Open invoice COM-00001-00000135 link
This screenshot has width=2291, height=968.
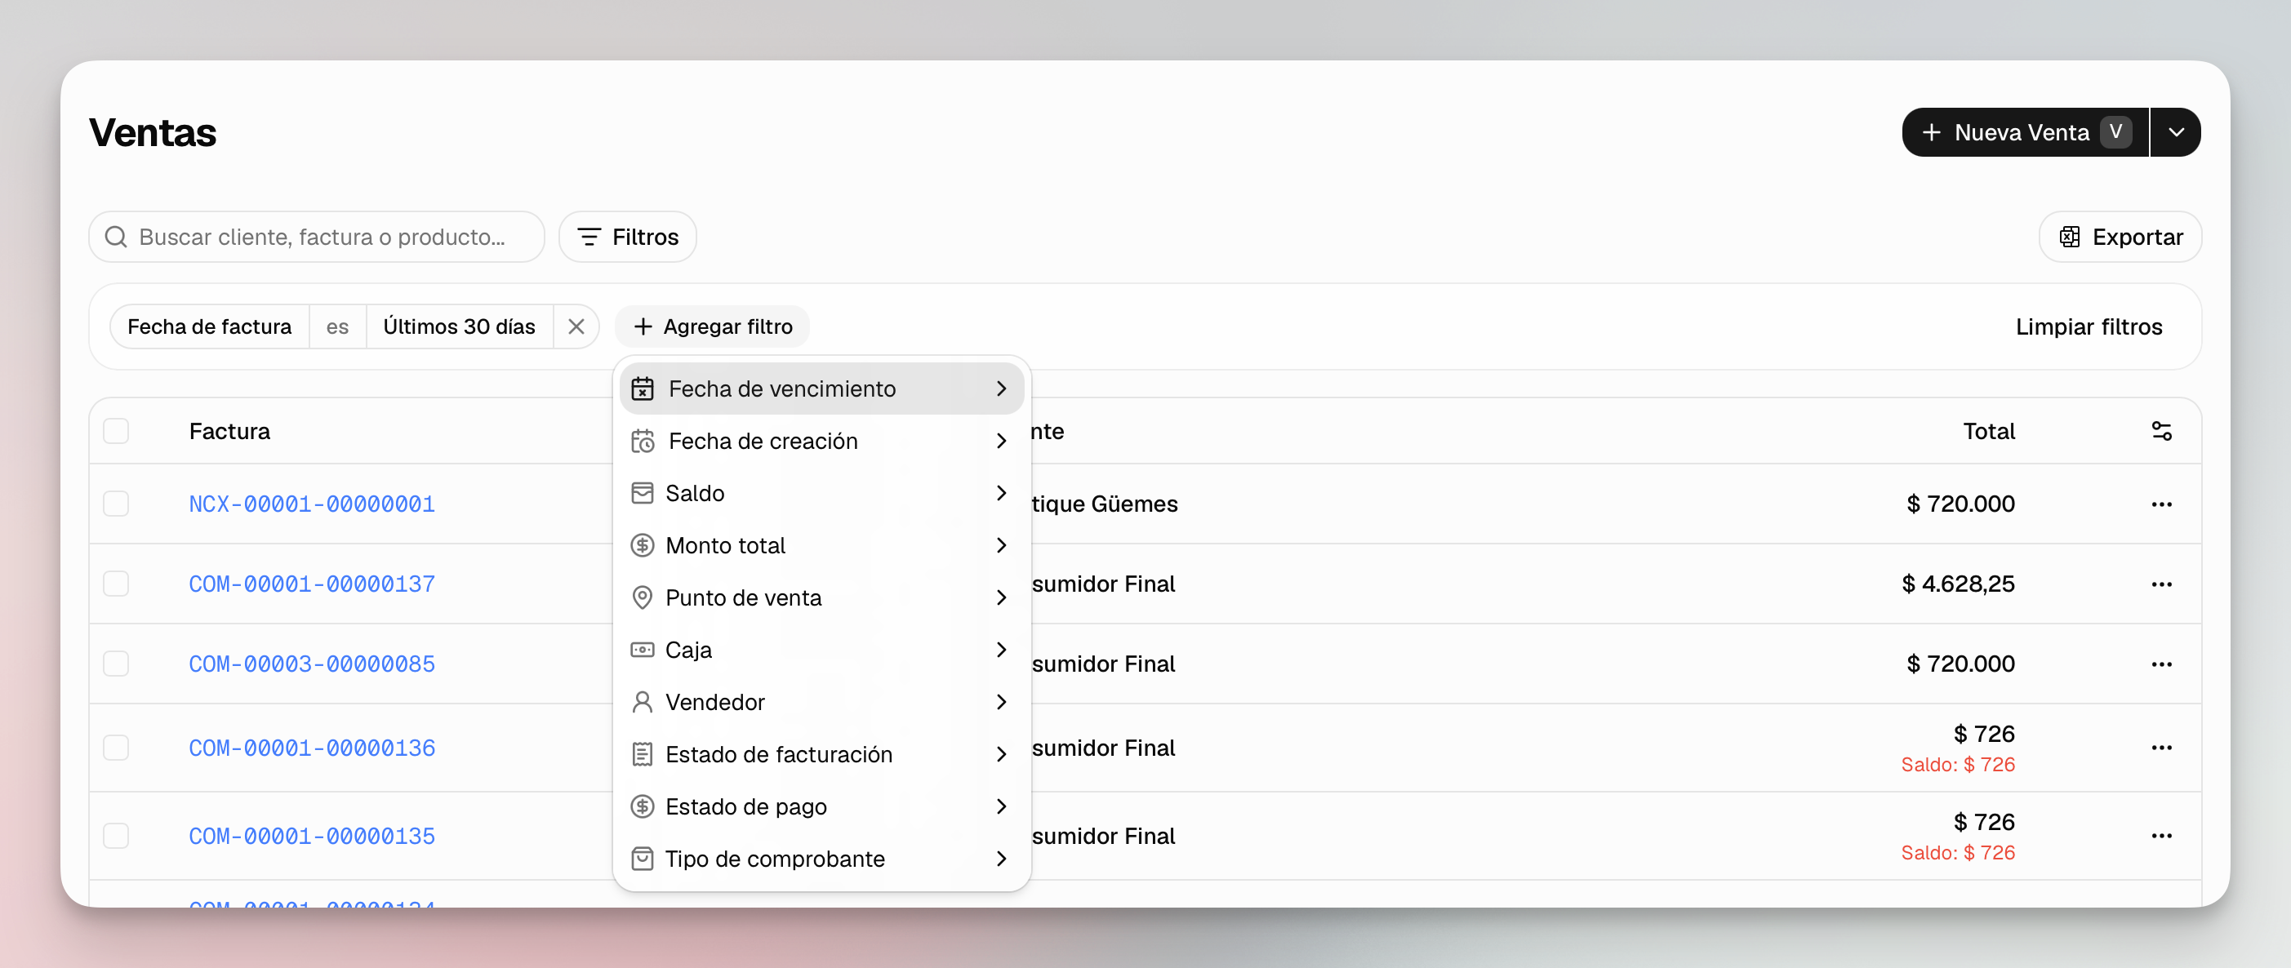(312, 836)
